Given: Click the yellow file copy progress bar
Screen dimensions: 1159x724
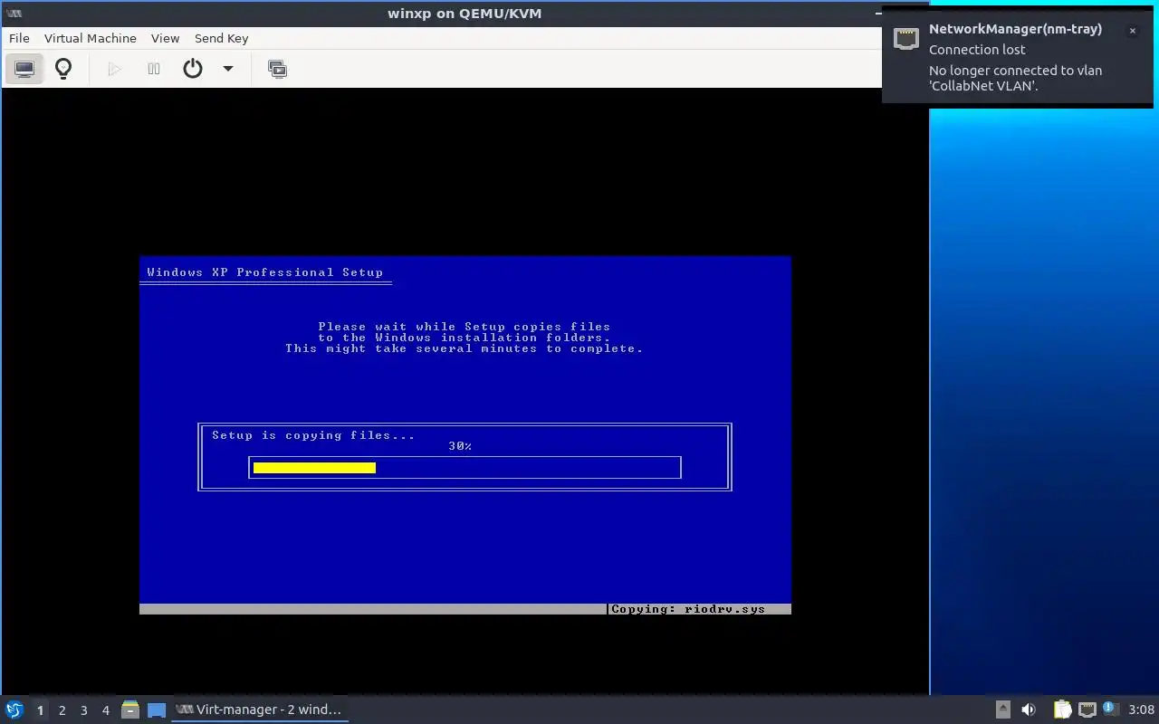Looking at the screenshot, I should click(x=314, y=468).
